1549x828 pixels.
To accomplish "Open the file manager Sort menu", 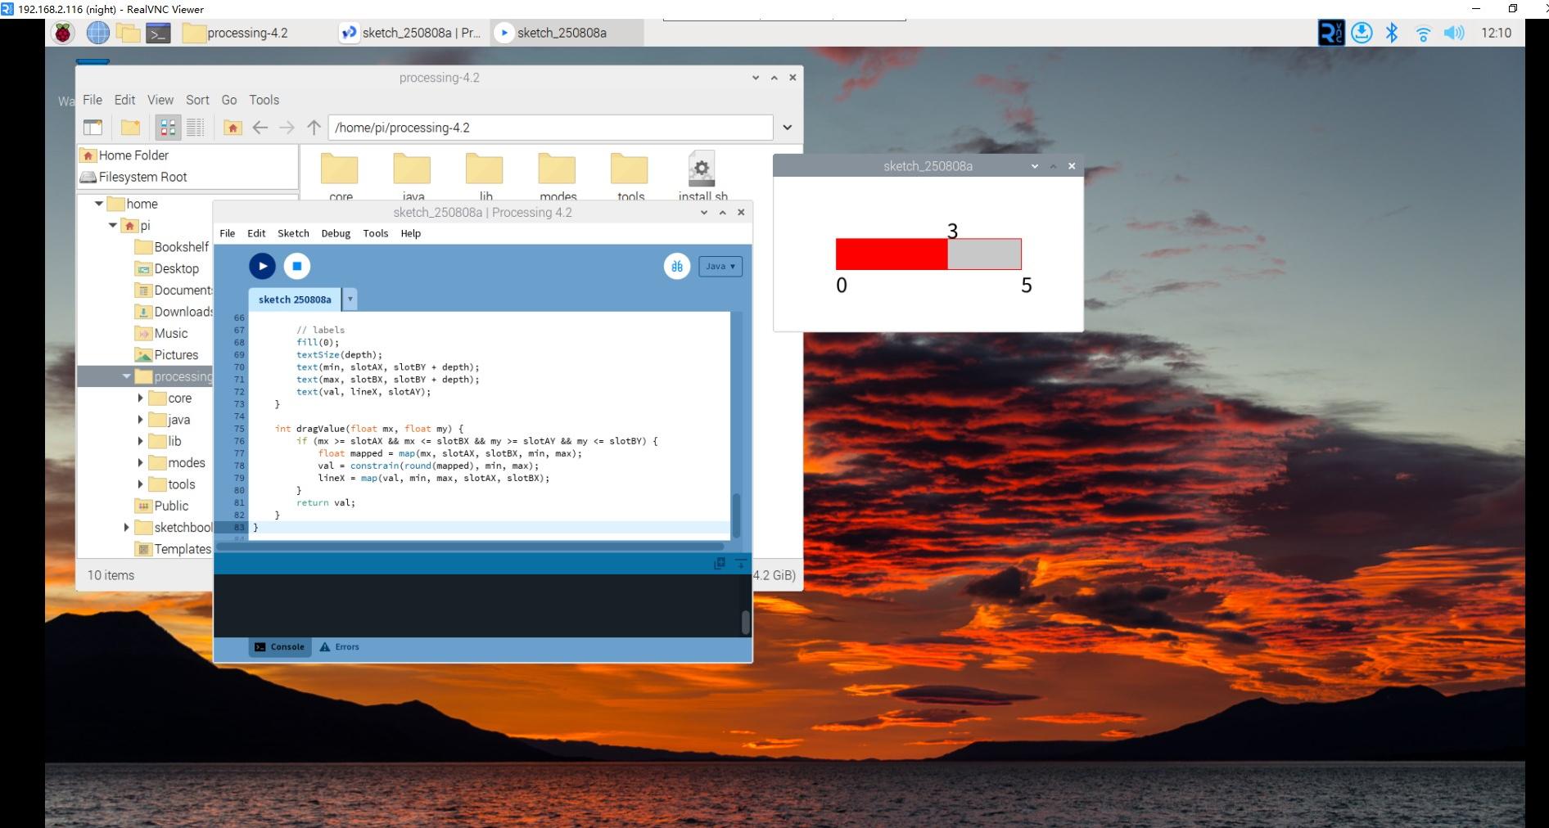I will pos(197,100).
